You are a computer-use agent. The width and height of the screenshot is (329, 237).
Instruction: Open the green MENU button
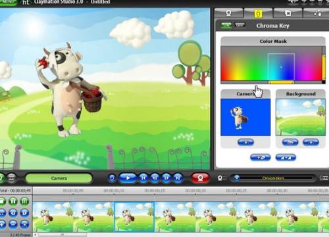9,2
